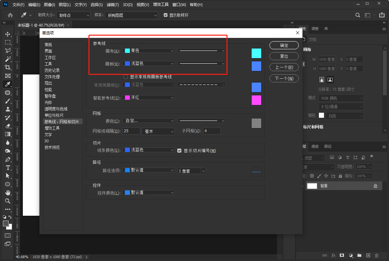Click the fx layer style icon
The width and height of the screenshot is (389, 261).
pos(333,256)
